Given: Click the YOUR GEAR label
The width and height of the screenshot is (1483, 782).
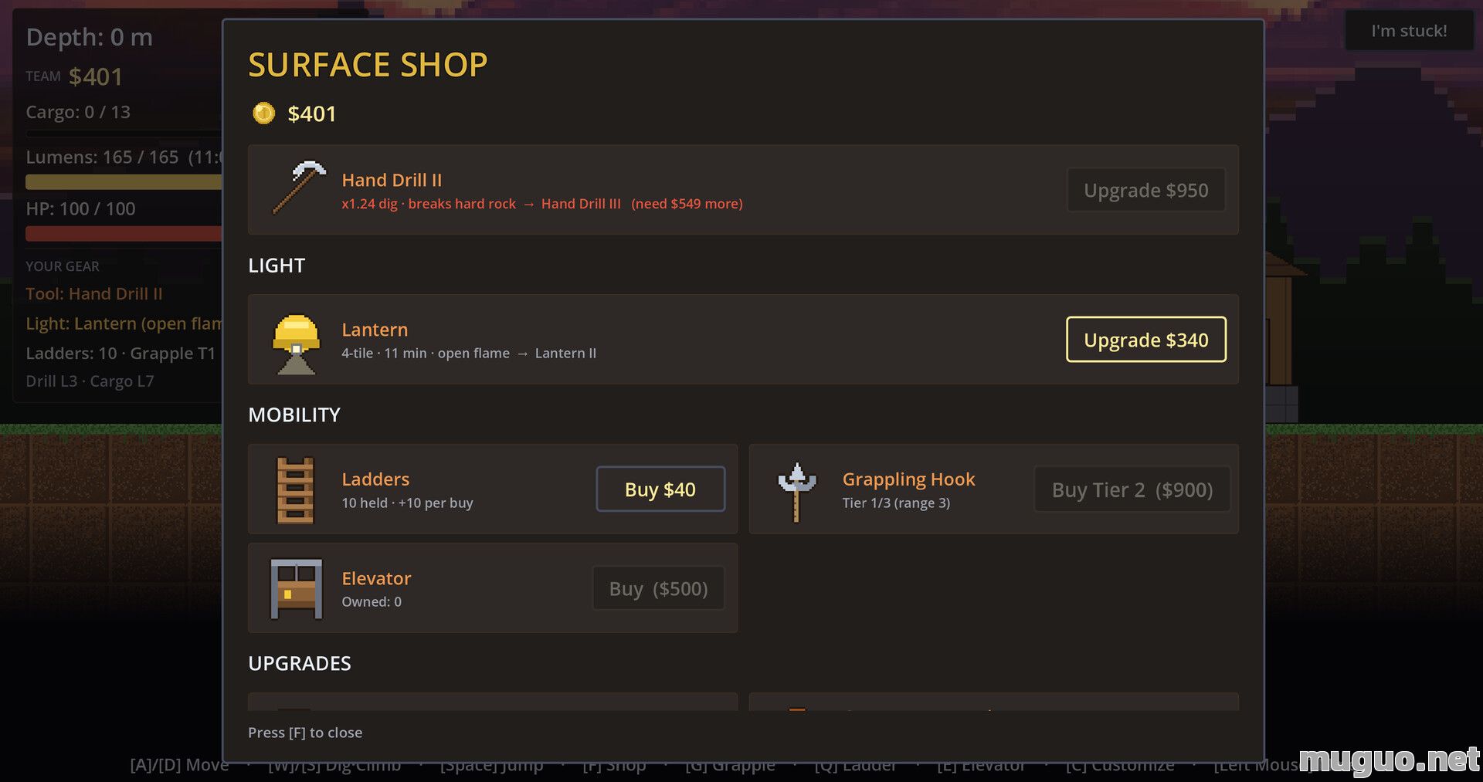Looking at the screenshot, I should click(63, 266).
